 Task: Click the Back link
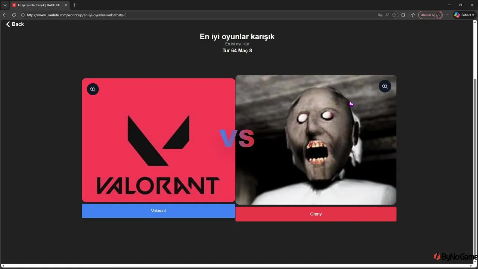tap(15, 24)
